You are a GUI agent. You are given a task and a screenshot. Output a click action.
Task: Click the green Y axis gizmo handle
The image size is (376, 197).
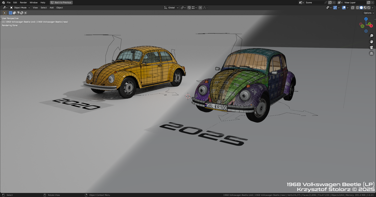(x=369, y=24)
